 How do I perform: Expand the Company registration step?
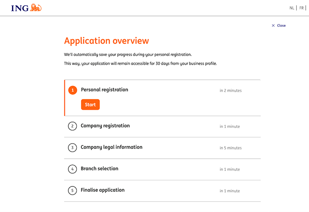[105, 126]
